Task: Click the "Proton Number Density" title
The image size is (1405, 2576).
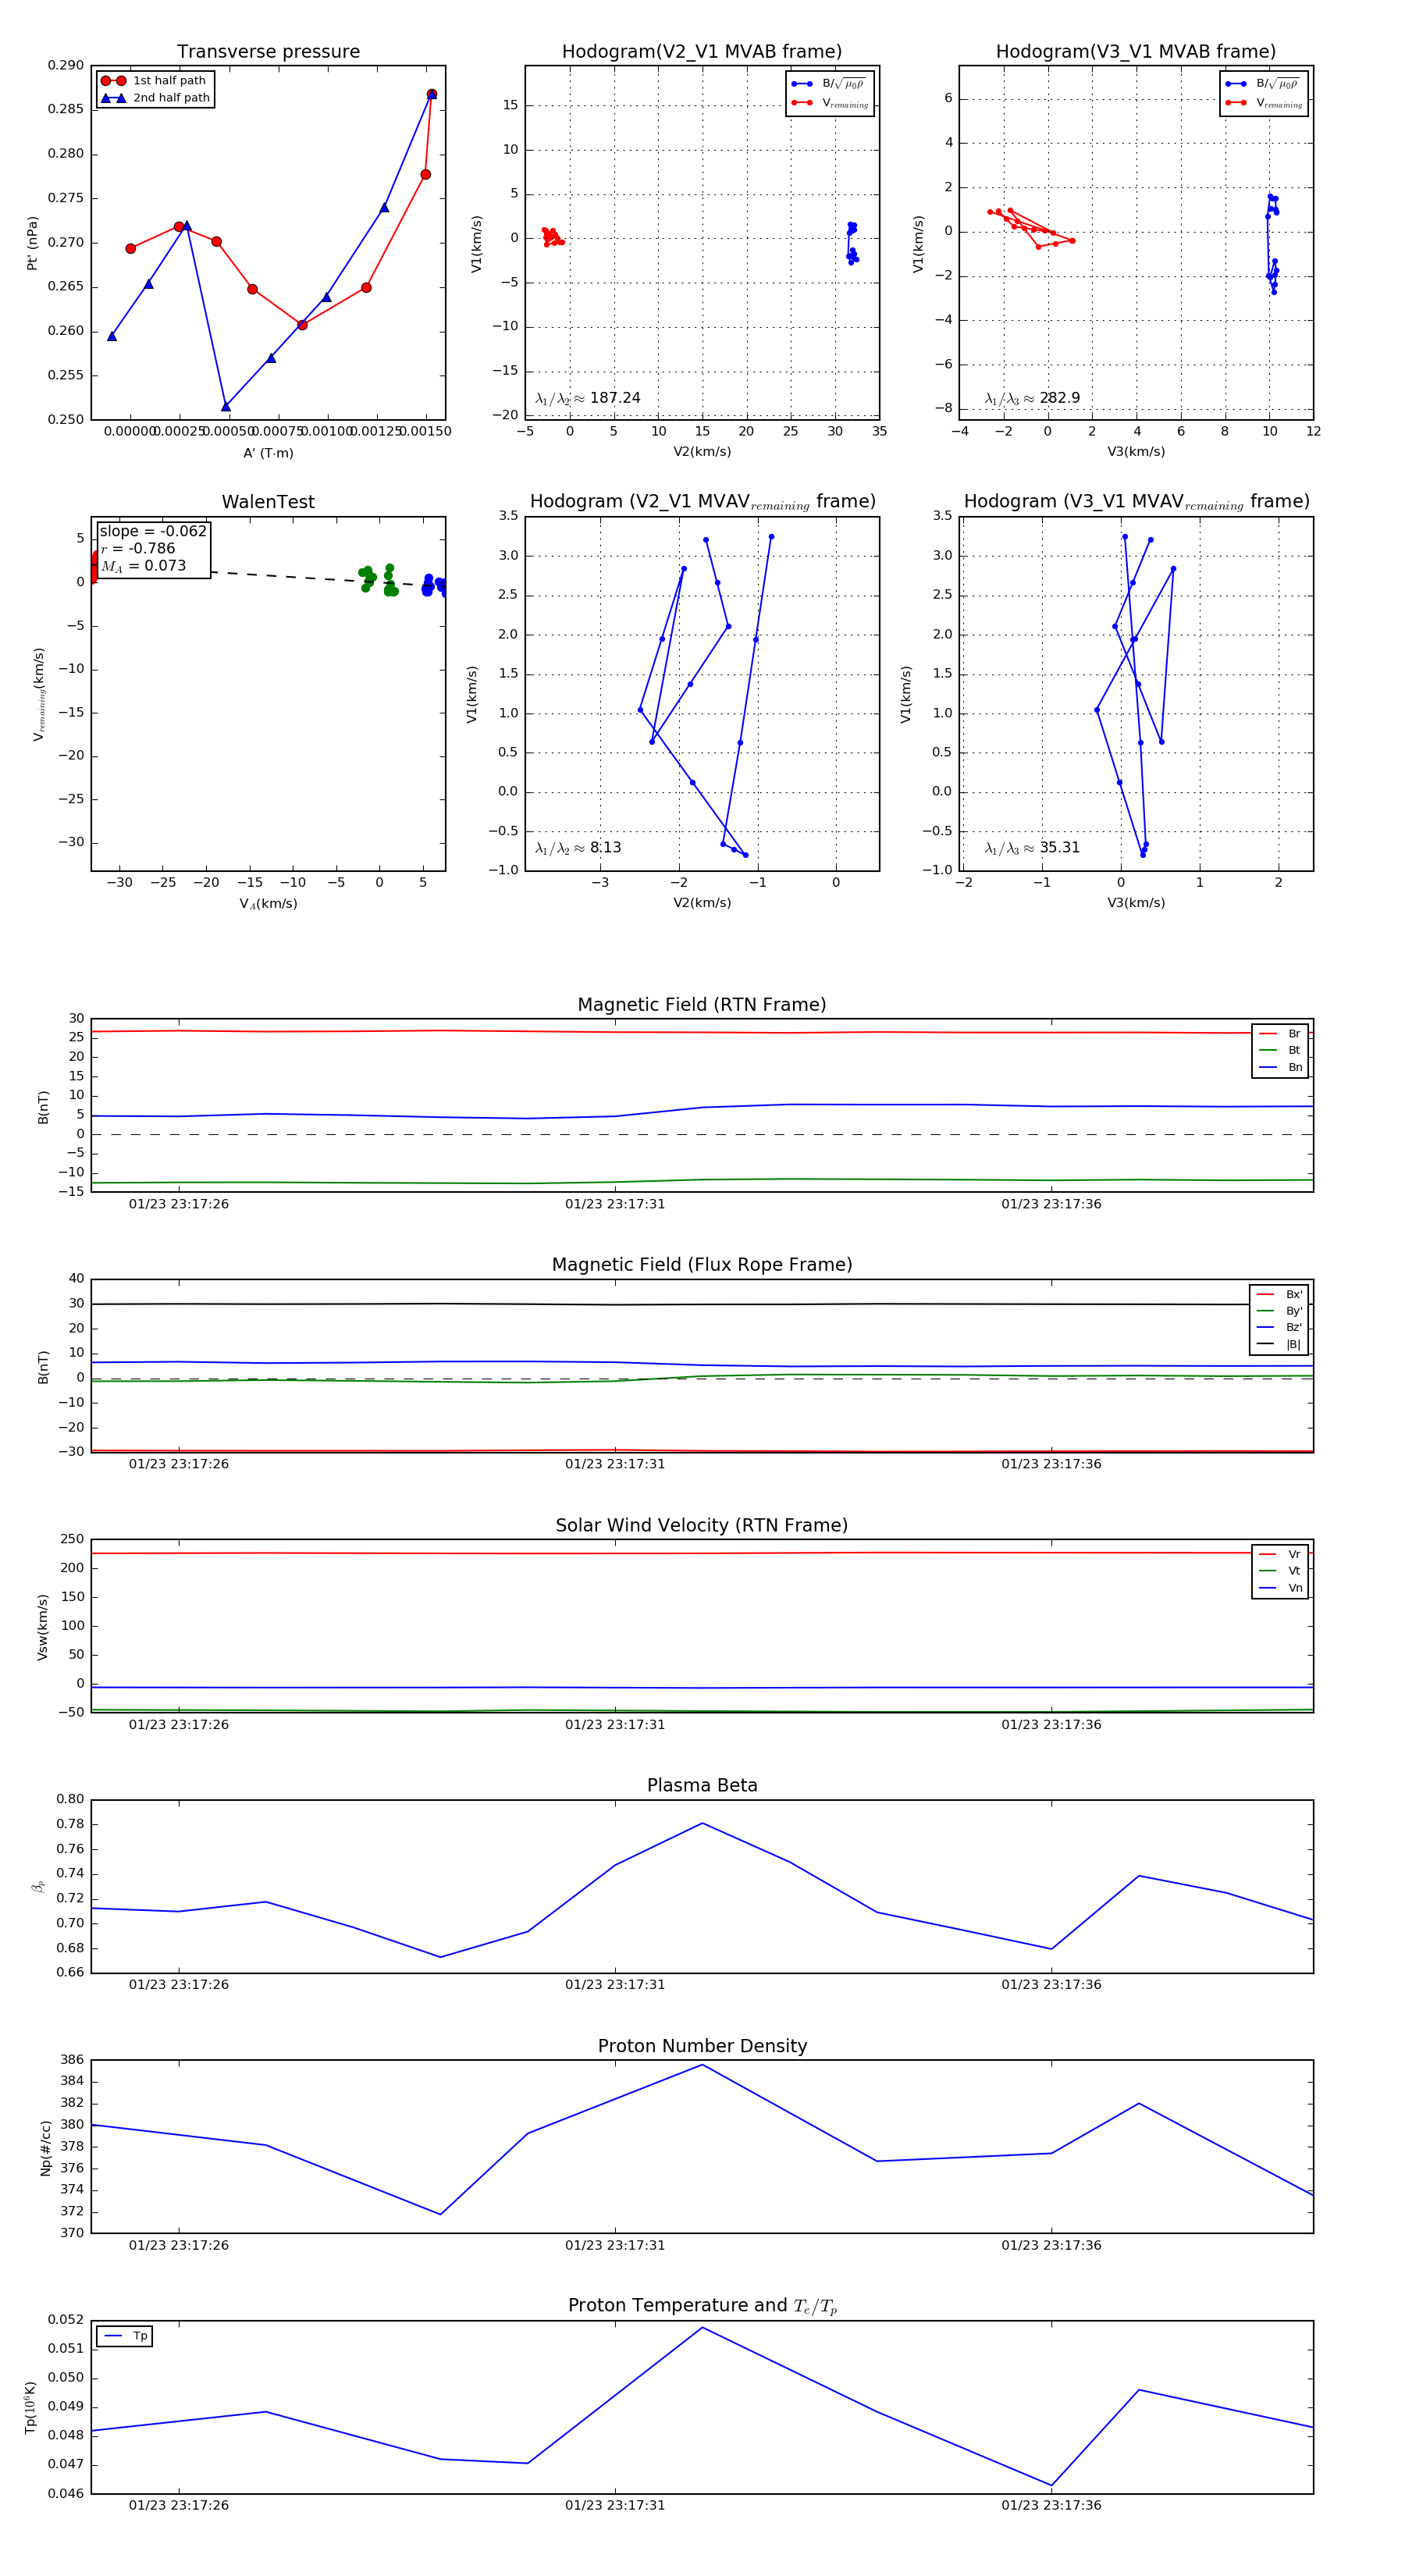Action: tap(702, 2046)
